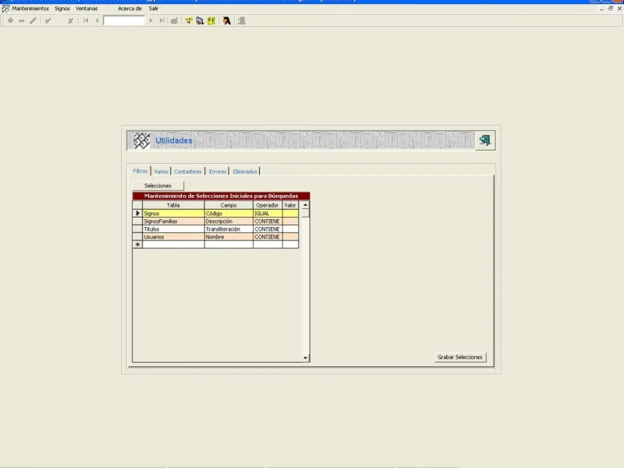Go to first record arrow icon
The image size is (624, 468).
(x=86, y=21)
